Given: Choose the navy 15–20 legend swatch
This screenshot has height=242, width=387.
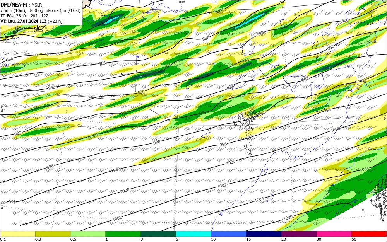Looking at the screenshot, I should [x=264, y=234].
